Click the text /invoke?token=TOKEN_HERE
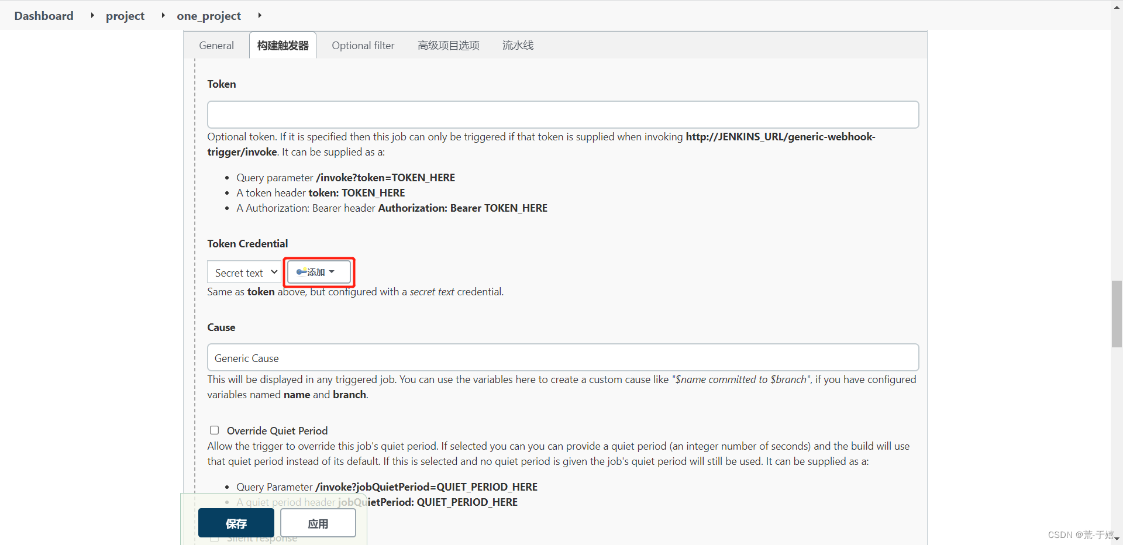1123x545 pixels. [x=385, y=178]
